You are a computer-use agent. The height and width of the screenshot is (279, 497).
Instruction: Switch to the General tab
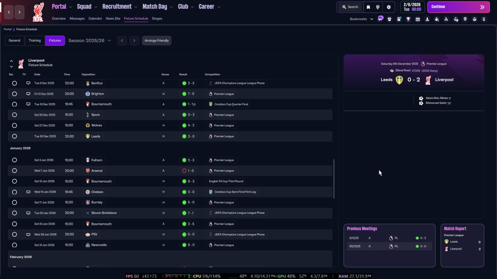(x=14, y=41)
